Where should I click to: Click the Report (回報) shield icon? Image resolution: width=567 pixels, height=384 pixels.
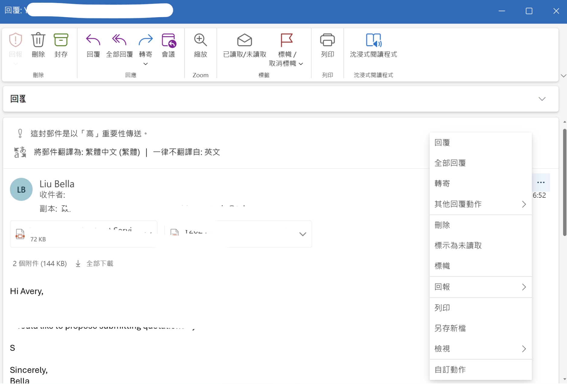tap(15, 40)
